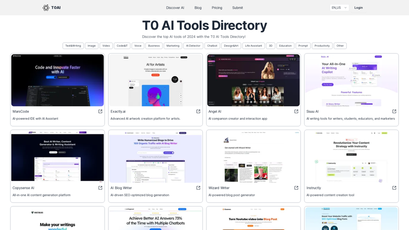409x230 pixels.
Task: Filter by Prompt category
Action: click(x=303, y=46)
